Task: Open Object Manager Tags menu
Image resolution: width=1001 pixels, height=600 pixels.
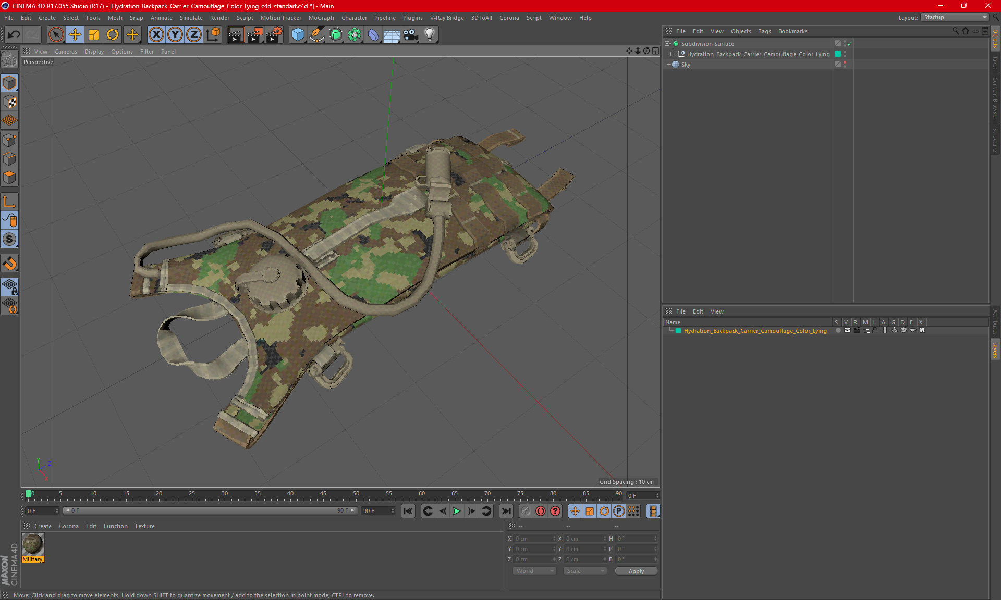Action: pyautogui.click(x=764, y=31)
